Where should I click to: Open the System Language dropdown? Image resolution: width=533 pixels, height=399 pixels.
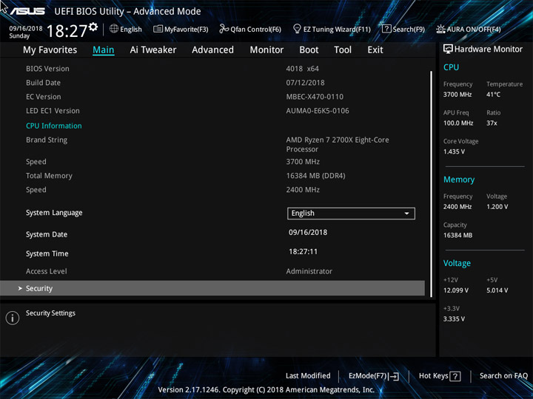(351, 214)
